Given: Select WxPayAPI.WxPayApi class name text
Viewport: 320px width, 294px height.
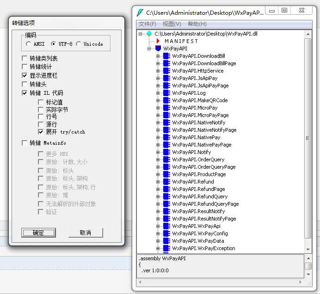Looking at the screenshot, I should coord(196,226).
